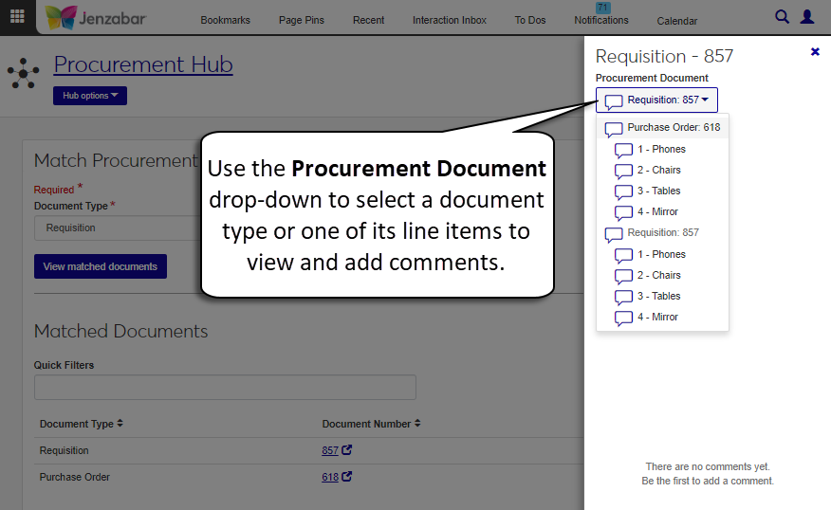Screen dimensions: 831x510
Task: Click comment icon beside Requisition Mirror item
Action: click(624, 319)
